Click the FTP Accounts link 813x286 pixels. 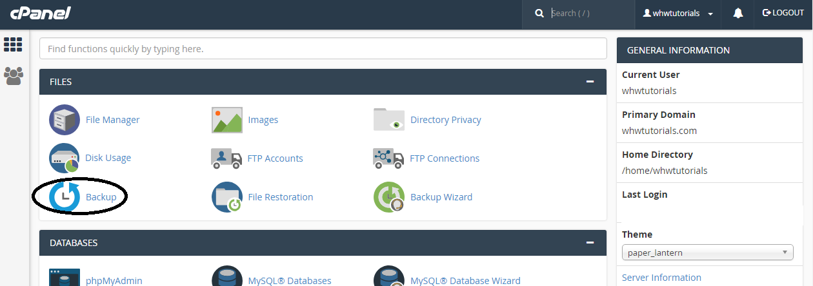point(276,158)
